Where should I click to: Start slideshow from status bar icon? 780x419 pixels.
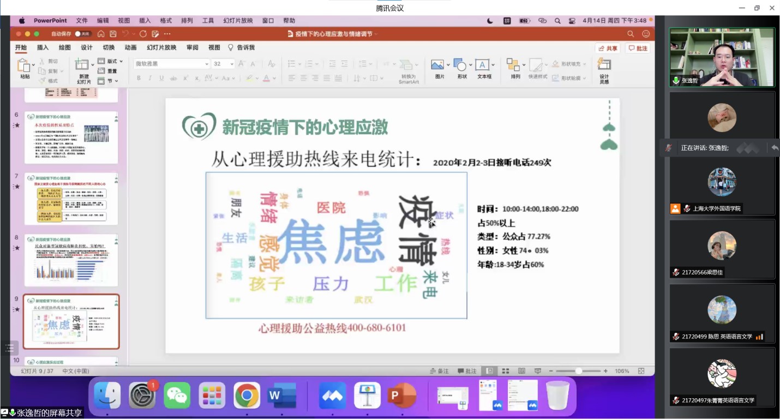pyautogui.click(x=537, y=371)
